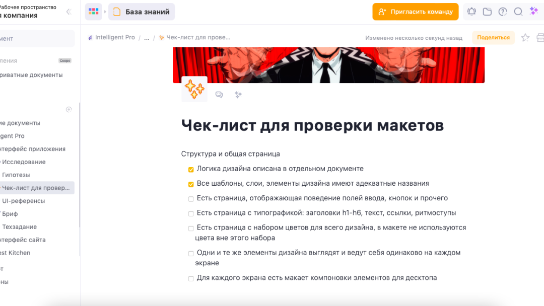Image resolution: width=544 pixels, height=306 pixels.
Task: Expand the breadcrumb ellipsis path
Action: tap(147, 37)
